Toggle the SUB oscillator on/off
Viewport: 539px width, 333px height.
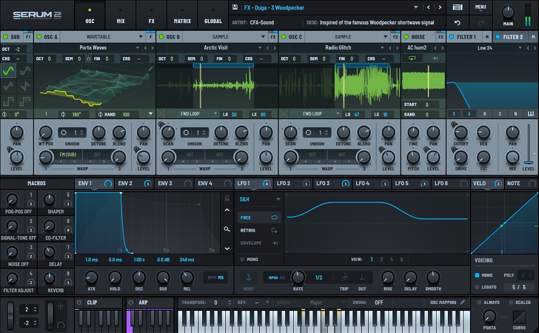coord(5,37)
